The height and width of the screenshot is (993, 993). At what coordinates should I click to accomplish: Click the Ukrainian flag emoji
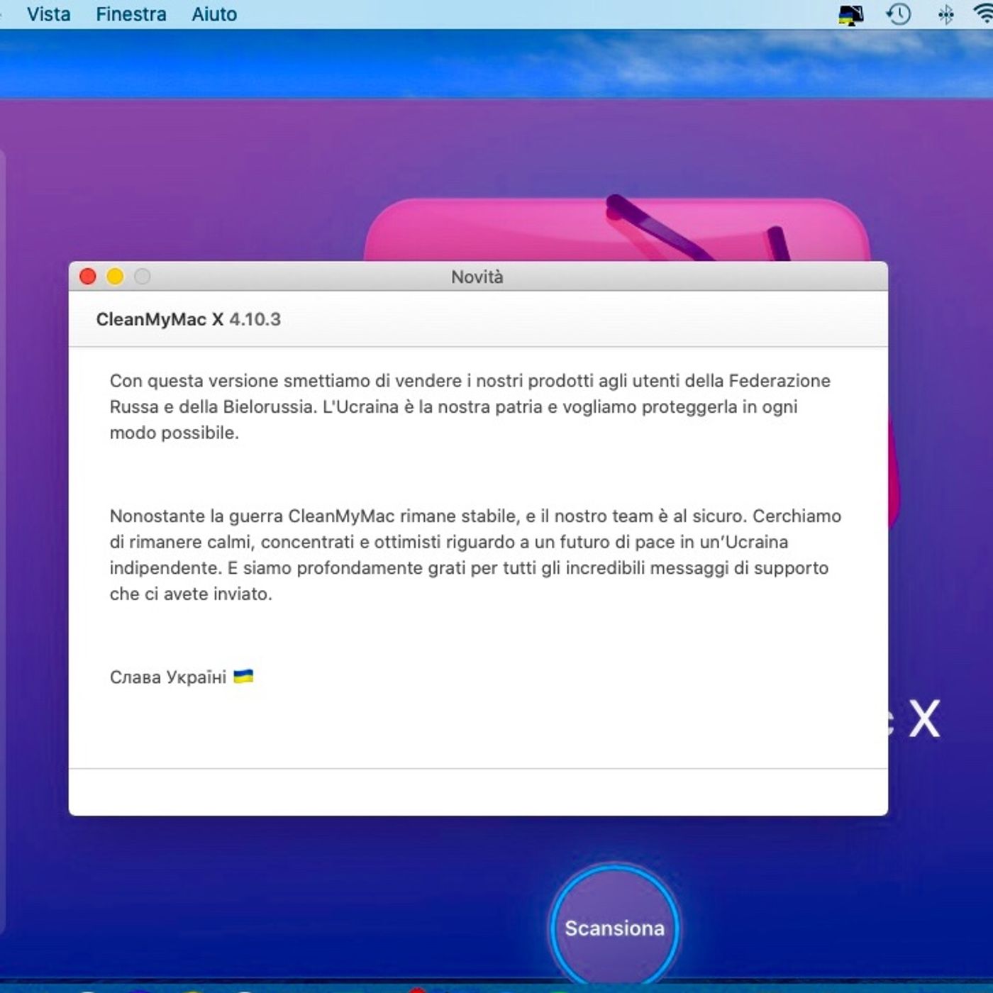point(243,677)
